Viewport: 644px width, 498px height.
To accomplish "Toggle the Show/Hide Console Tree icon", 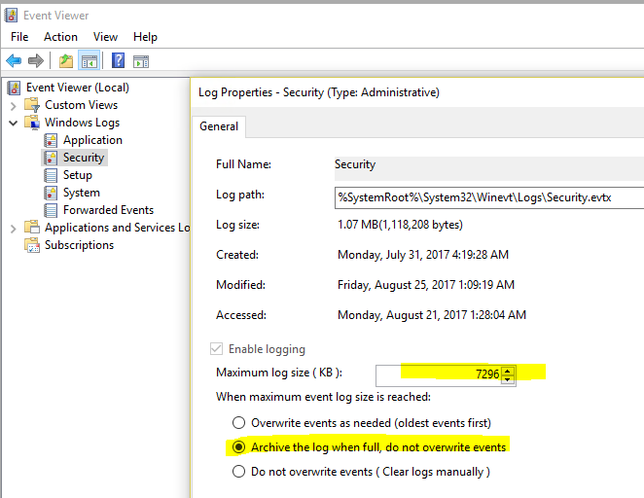I will coord(89,61).
